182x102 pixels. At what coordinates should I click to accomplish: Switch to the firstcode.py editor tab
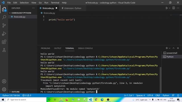(x=48, y=8)
